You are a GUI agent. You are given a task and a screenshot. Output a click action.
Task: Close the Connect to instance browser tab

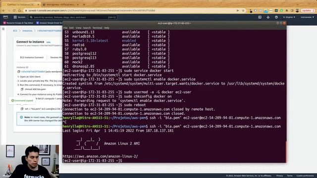[x=38, y=4]
